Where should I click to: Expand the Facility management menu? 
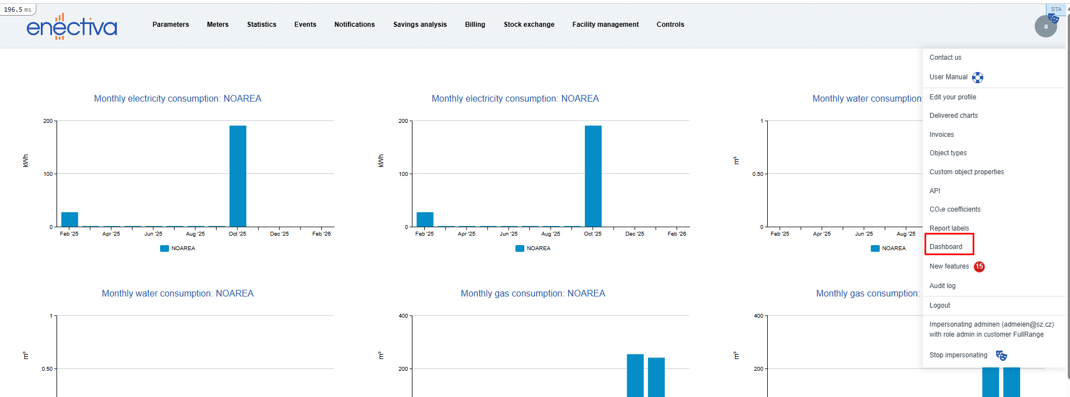[605, 25]
